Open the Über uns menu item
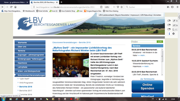The width and height of the screenshot is (180, 101). (30, 47)
